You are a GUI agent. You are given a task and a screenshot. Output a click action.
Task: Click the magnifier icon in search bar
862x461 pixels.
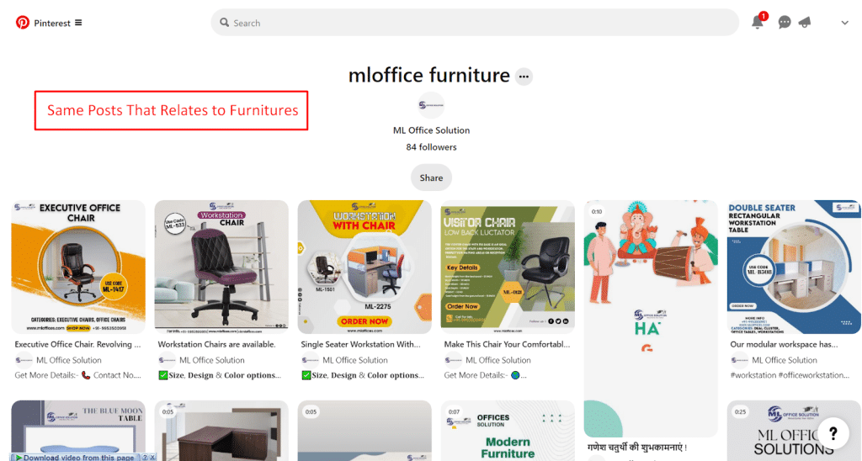225,23
